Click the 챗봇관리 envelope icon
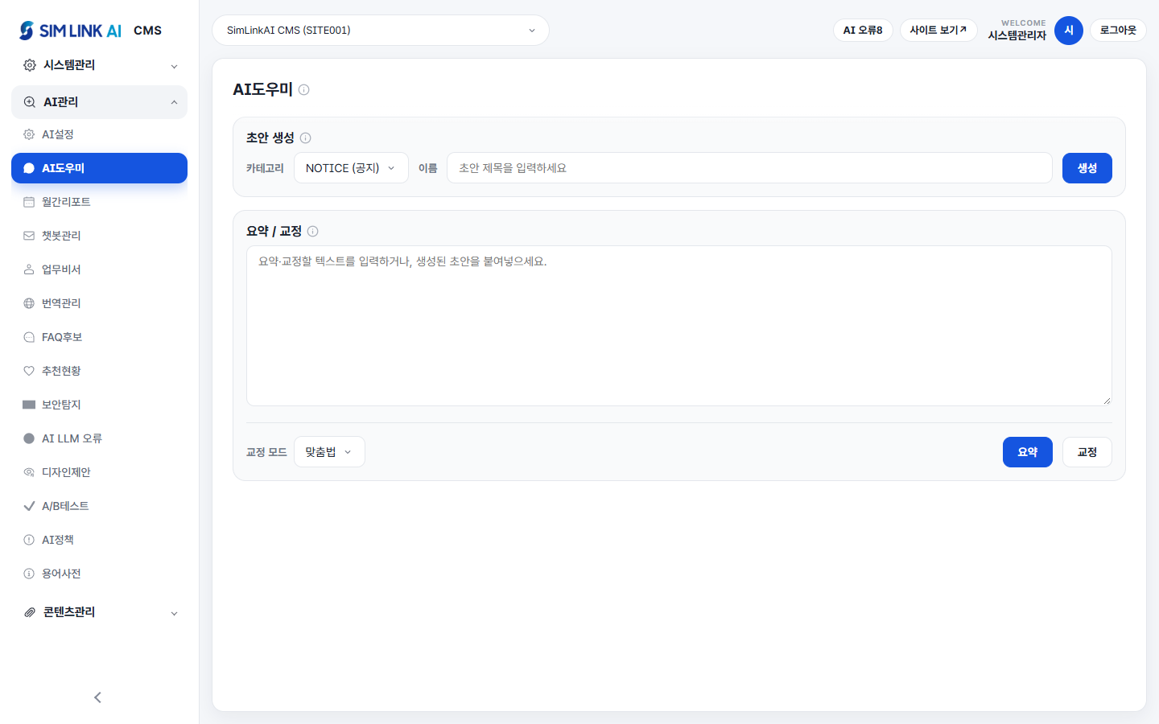 (x=29, y=236)
